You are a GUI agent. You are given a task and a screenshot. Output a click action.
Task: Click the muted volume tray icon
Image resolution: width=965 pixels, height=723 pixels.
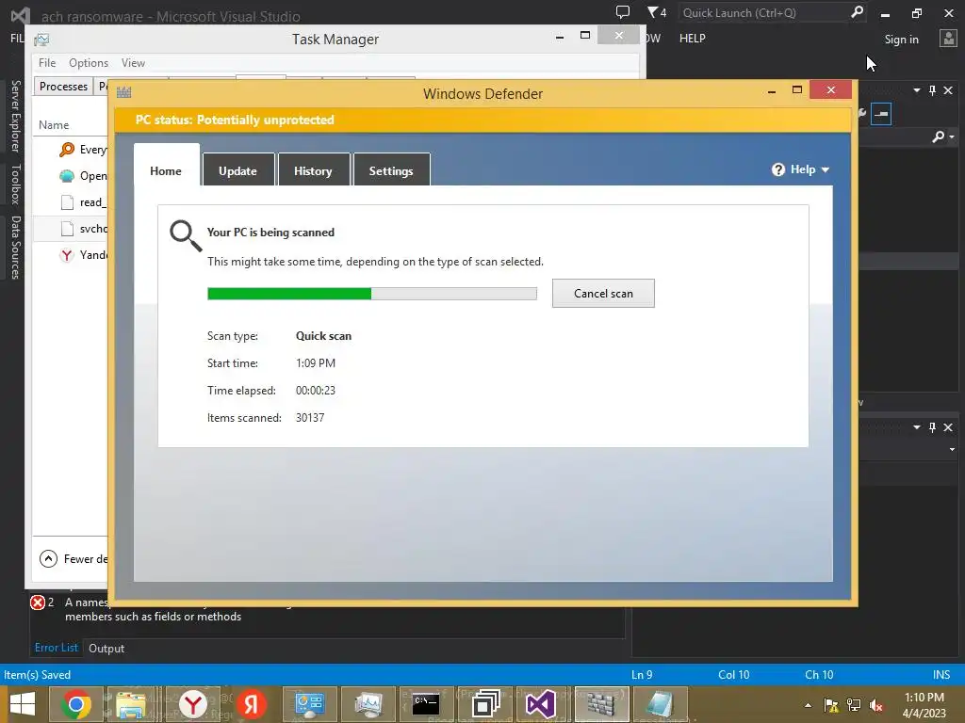click(x=876, y=705)
